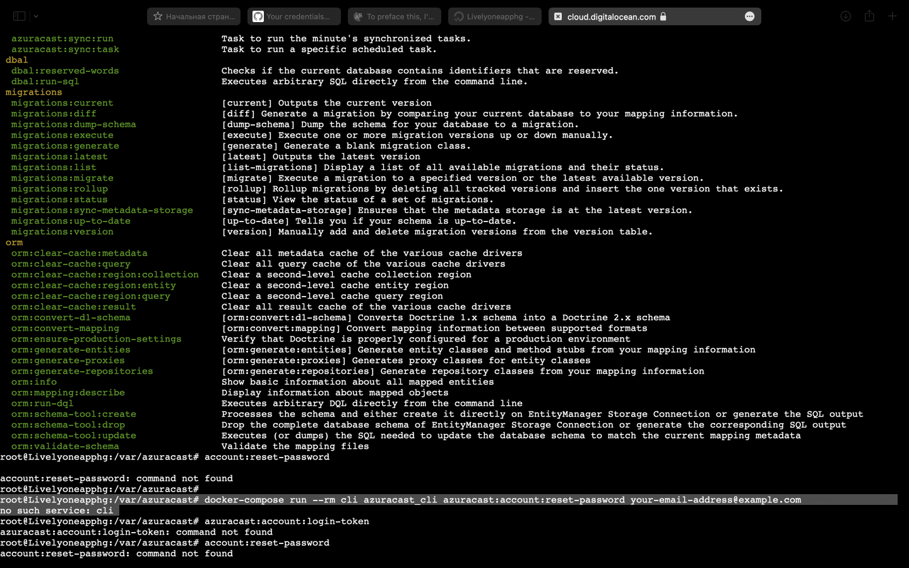
Task: Click the dbal:run-sql command
Action: tap(45, 81)
